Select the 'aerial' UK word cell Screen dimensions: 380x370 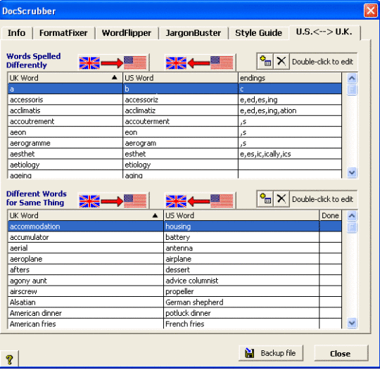coord(86,248)
